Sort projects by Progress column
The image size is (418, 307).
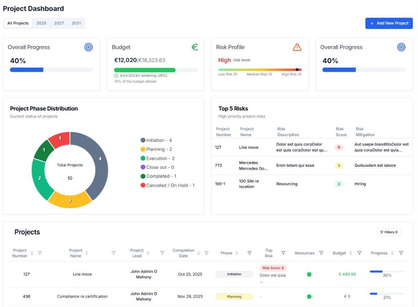[392, 253]
